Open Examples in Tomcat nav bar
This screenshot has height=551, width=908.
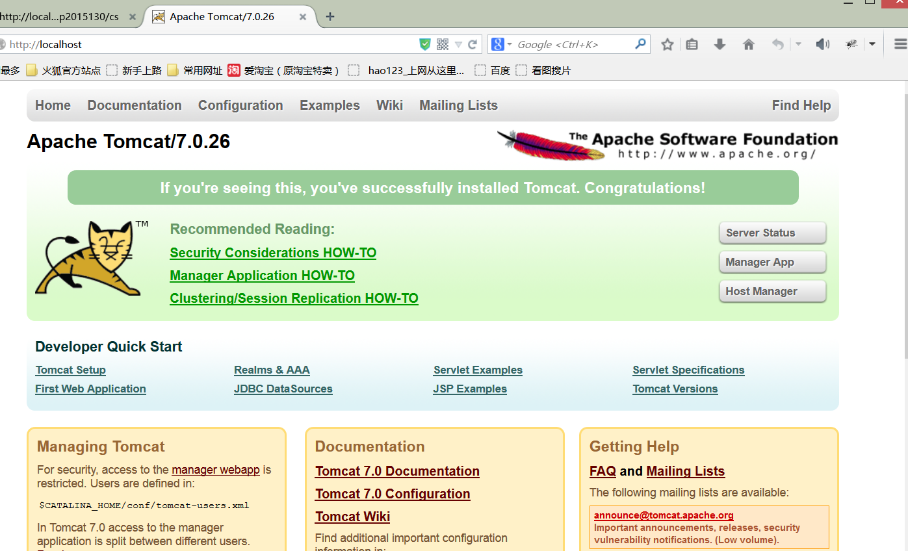330,105
